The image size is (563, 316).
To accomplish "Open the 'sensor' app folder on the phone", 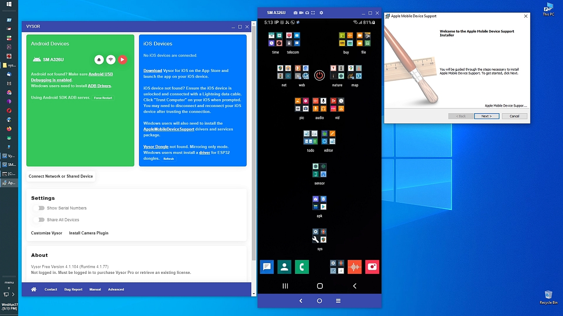I will click(319, 174).
